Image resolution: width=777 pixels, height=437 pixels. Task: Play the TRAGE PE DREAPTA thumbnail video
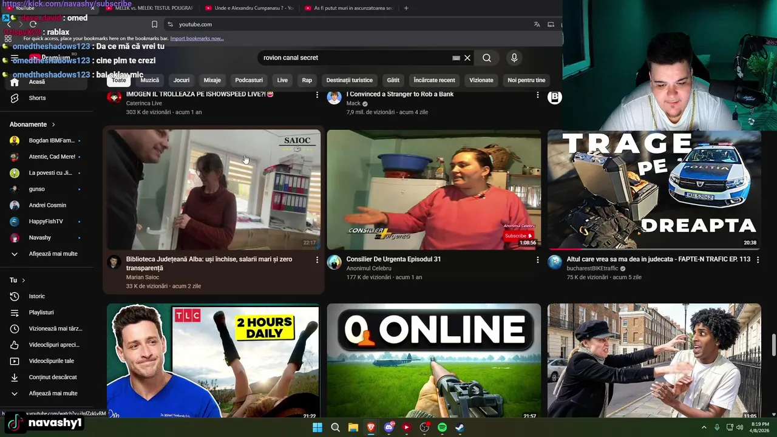pyautogui.click(x=654, y=189)
